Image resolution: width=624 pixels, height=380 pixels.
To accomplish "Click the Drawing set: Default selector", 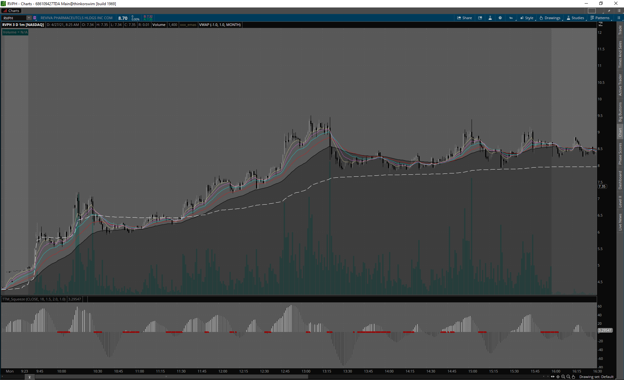I will (596, 377).
